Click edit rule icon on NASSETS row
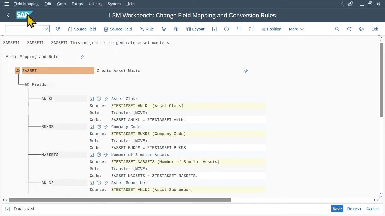The width and height of the screenshot is (385, 216). [106, 155]
